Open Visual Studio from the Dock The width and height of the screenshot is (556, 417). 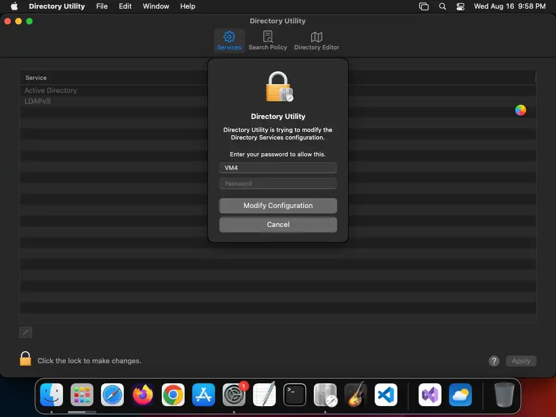point(430,395)
